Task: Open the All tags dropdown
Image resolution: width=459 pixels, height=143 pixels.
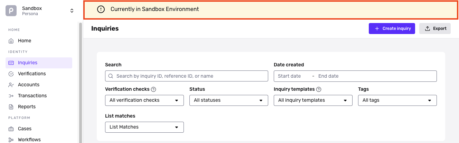Action: coord(397,100)
